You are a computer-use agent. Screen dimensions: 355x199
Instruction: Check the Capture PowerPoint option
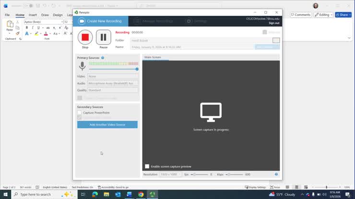(x=80, y=113)
